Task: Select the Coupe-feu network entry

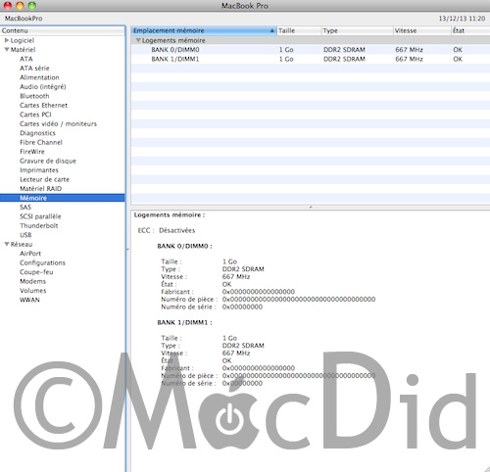Action: click(x=36, y=272)
